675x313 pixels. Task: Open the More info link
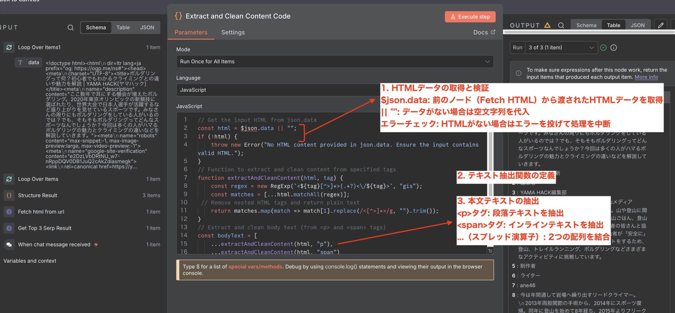tap(646, 77)
